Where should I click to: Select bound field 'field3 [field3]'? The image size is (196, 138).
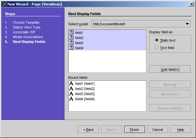point(107,94)
